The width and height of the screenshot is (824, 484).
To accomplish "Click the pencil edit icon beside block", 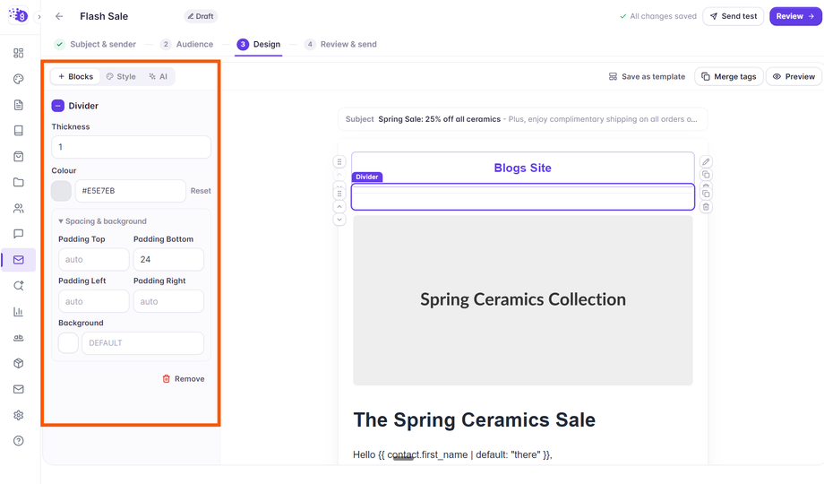I will 706,161.
